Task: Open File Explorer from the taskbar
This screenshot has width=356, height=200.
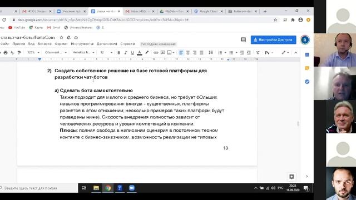Action: 96,188
